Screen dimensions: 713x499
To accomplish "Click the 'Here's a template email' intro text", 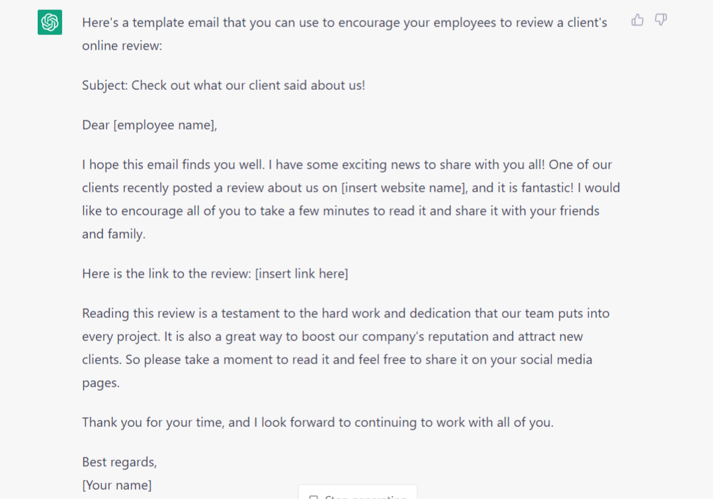I will 345,34.
